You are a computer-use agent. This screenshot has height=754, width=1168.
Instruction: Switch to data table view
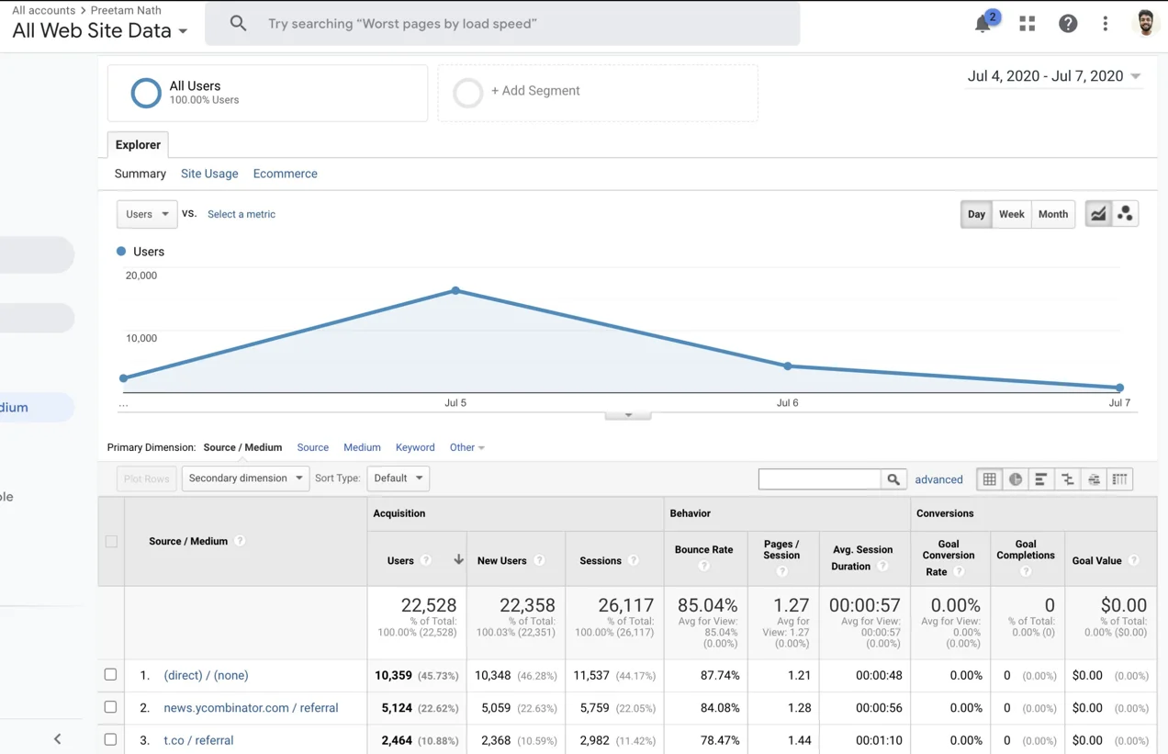click(989, 479)
